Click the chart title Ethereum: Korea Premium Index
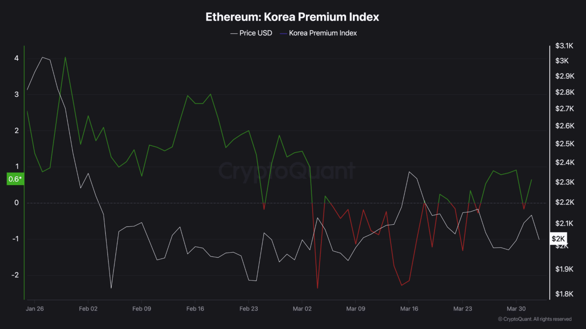This screenshot has height=329, width=586. [x=292, y=17]
